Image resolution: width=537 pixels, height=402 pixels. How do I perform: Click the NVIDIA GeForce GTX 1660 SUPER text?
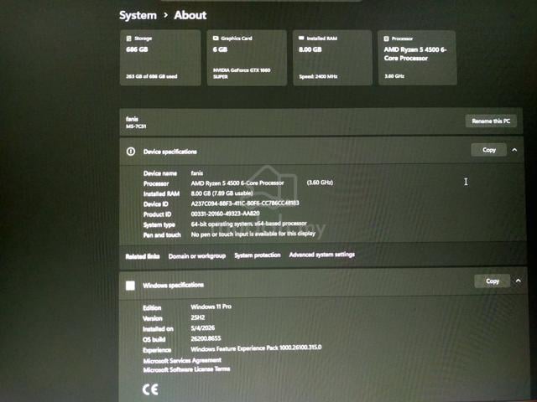coord(242,73)
